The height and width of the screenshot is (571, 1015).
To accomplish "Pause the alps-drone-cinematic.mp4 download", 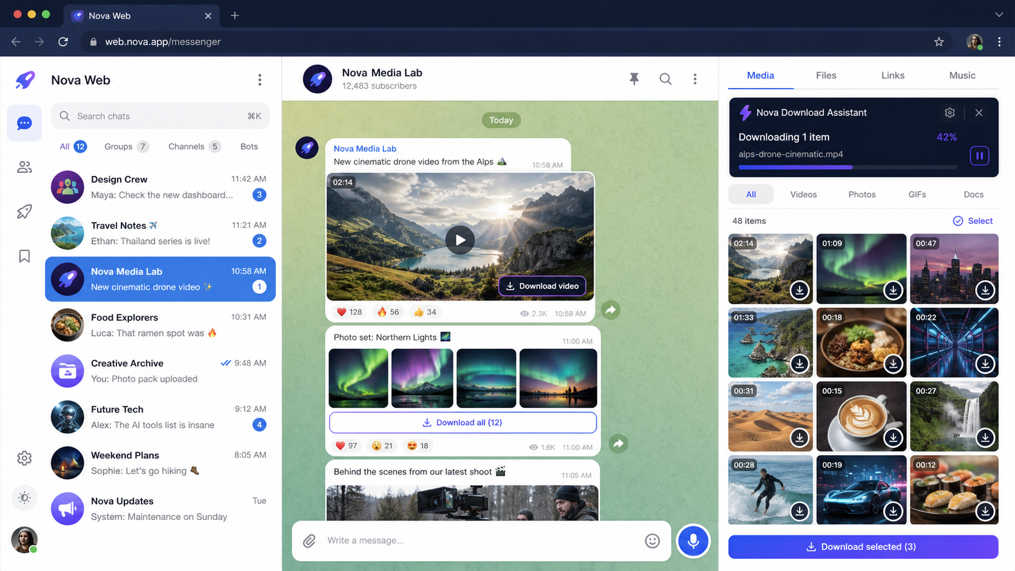I will point(979,156).
